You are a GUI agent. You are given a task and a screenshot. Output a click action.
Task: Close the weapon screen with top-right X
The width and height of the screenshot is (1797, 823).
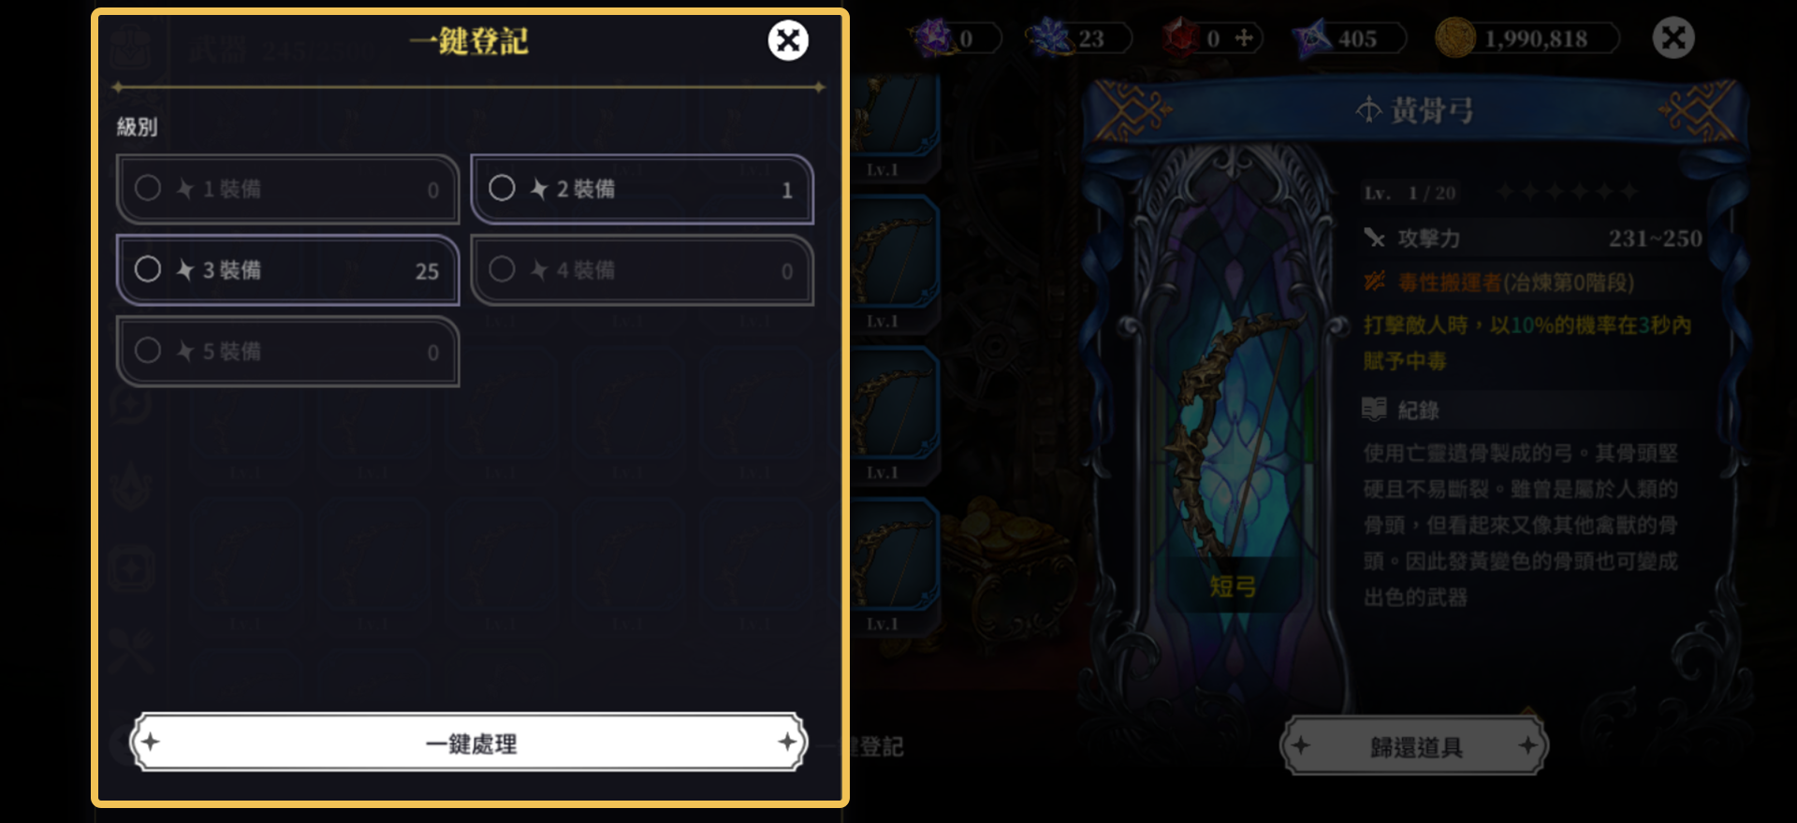click(1673, 38)
